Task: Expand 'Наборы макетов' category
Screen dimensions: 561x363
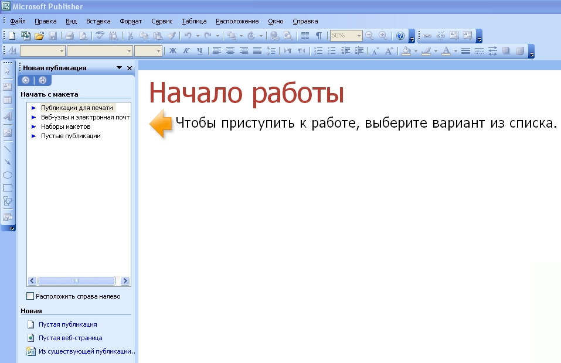Action: pos(33,126)
